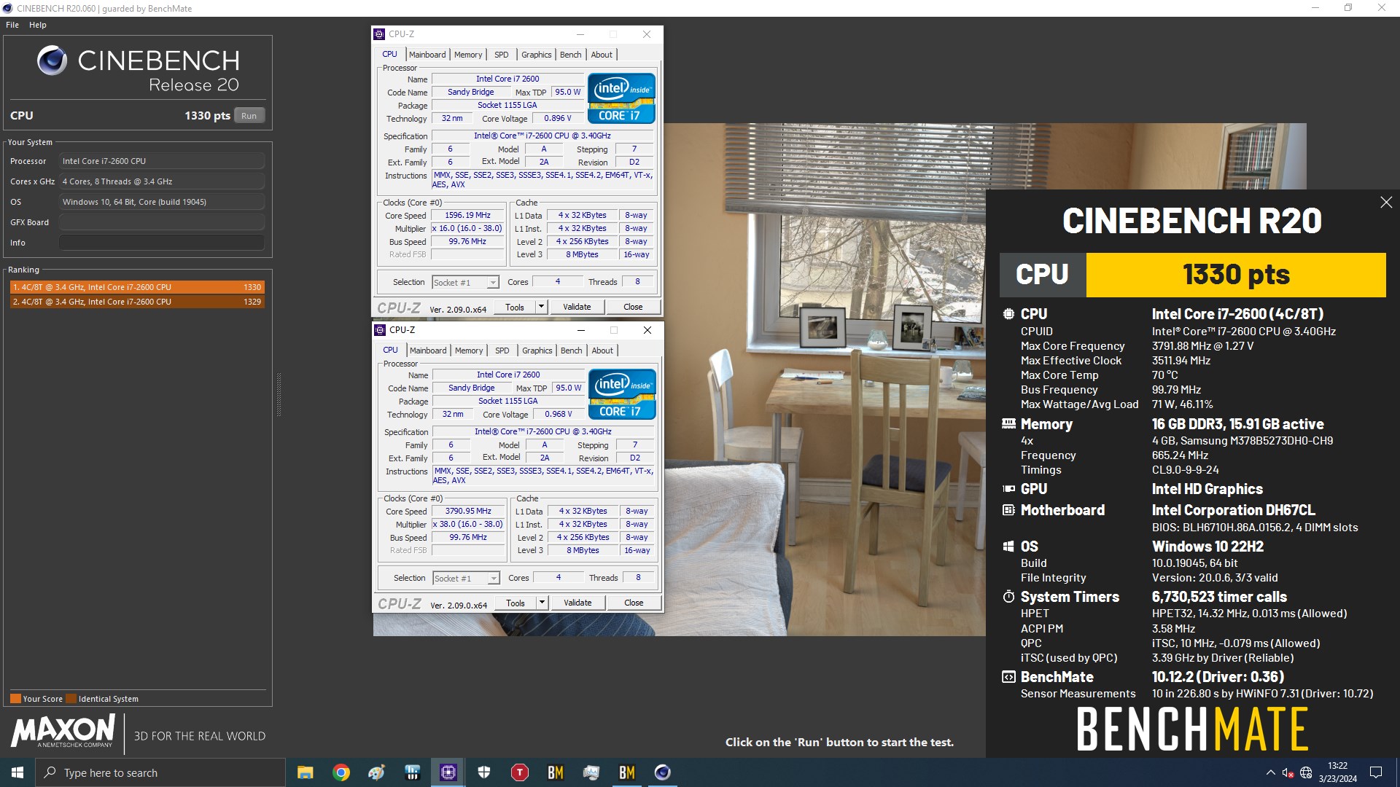
Task: Click the BenchMate Memory icon
Action: (x=1008, y=423)
